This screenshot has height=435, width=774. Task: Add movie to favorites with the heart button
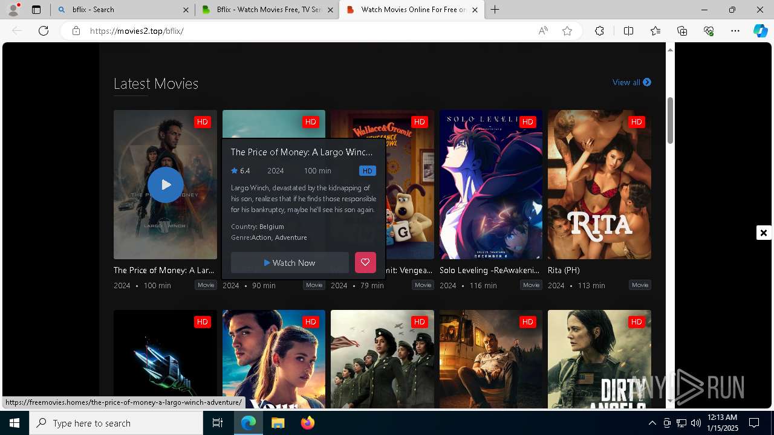pos(365,262)
